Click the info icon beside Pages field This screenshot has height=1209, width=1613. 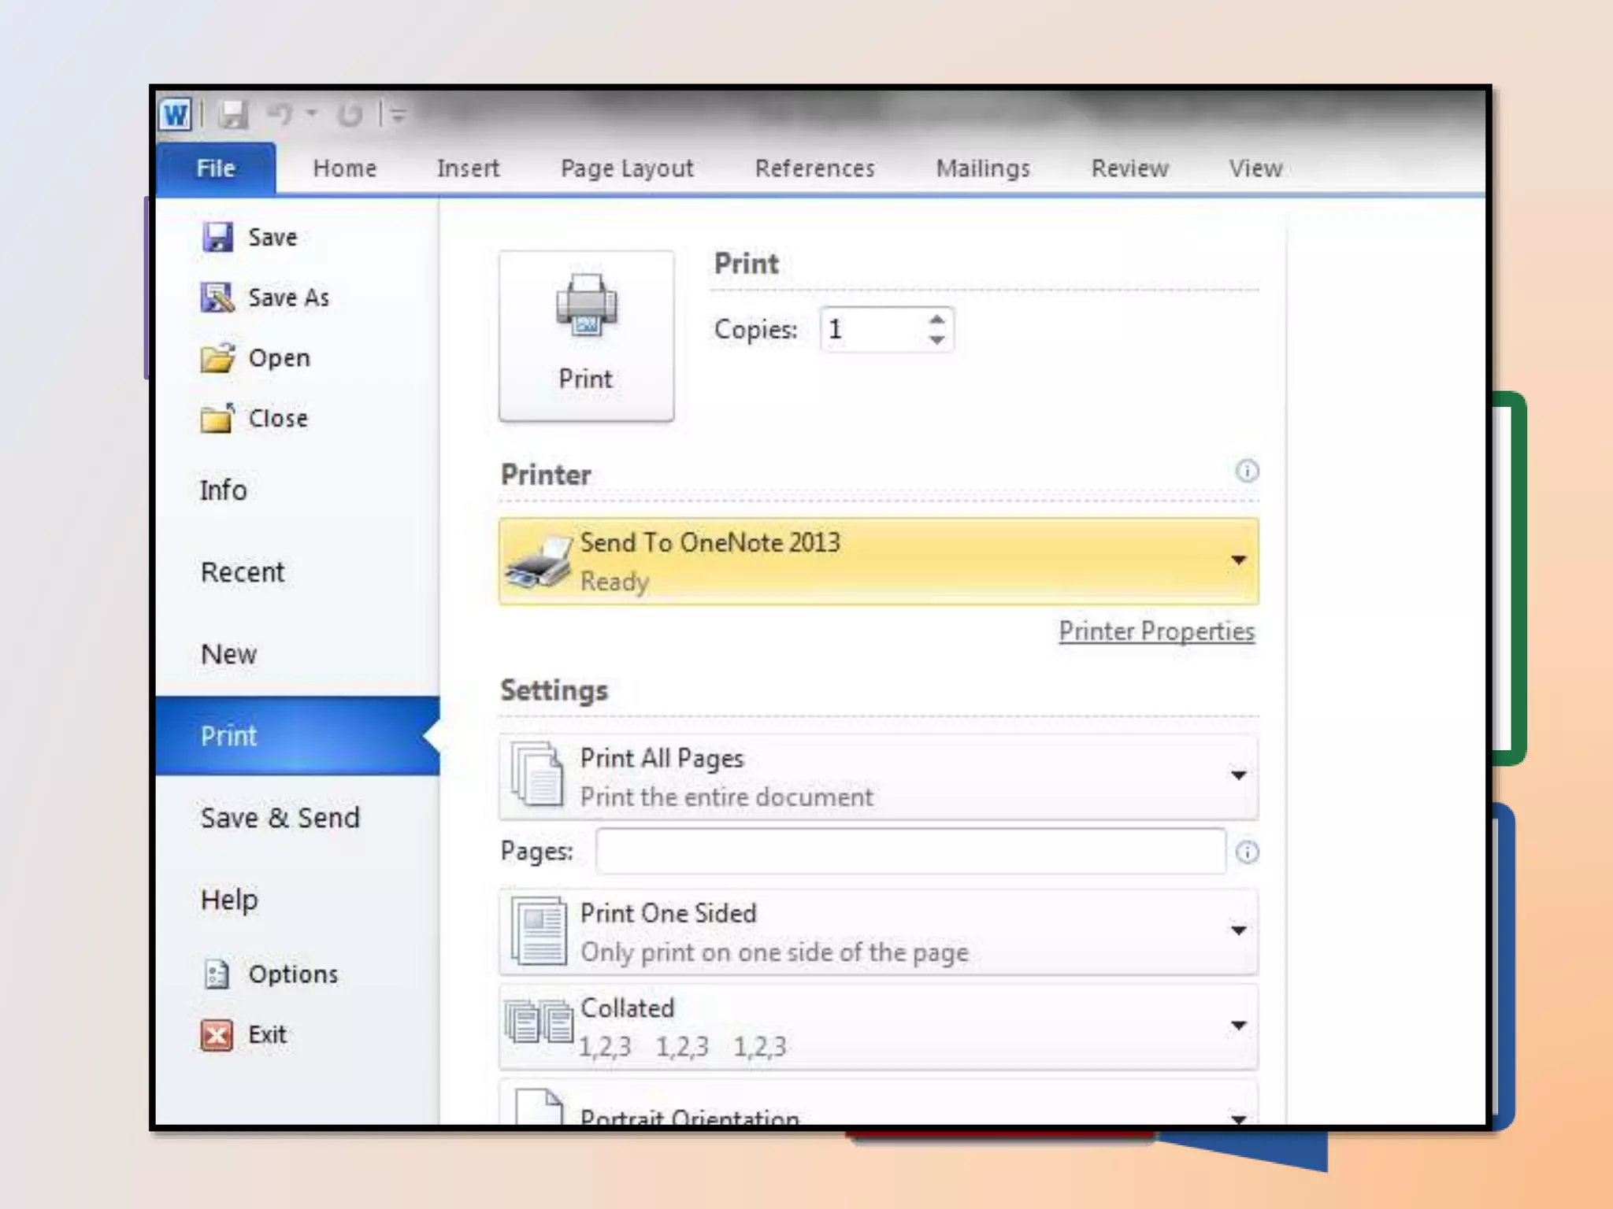1247,852
